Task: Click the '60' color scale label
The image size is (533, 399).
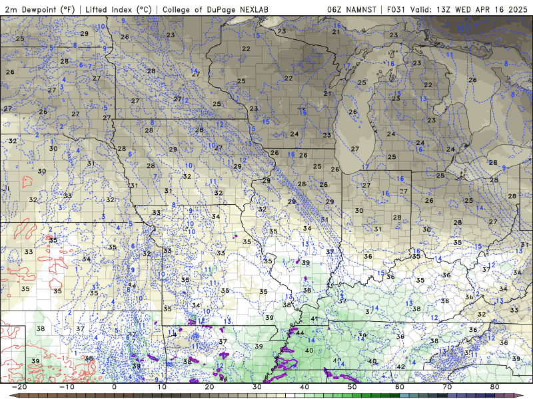Action: (x=400, y=387)
